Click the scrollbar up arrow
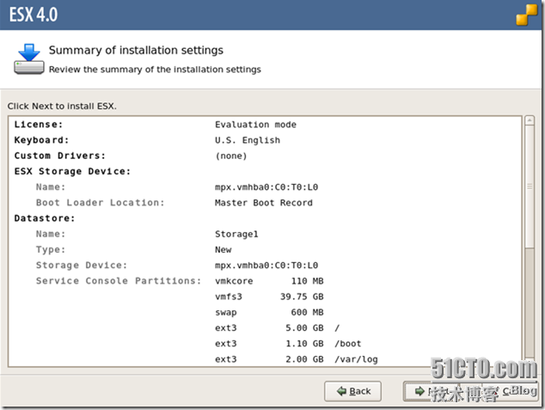Viewport: 545px width, 410px height. (530, 120)
